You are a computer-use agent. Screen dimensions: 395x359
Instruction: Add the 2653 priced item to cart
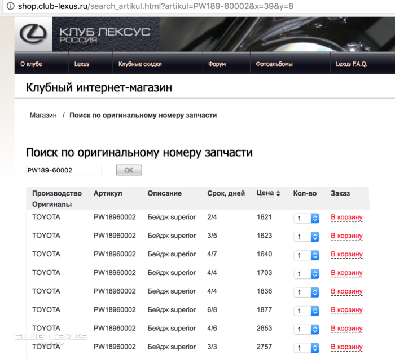tap(346, 329)
